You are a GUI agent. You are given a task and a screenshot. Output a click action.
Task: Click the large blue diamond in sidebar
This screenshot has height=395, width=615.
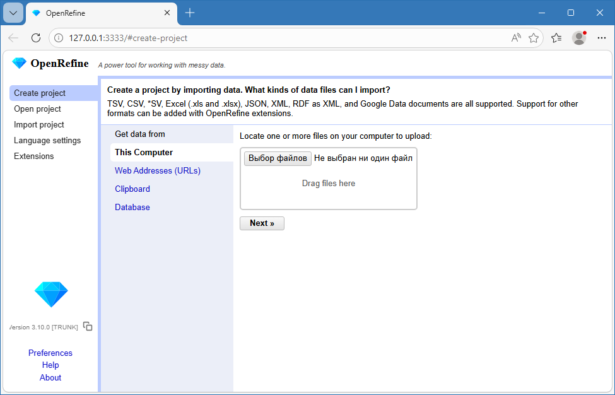point(51,294)
